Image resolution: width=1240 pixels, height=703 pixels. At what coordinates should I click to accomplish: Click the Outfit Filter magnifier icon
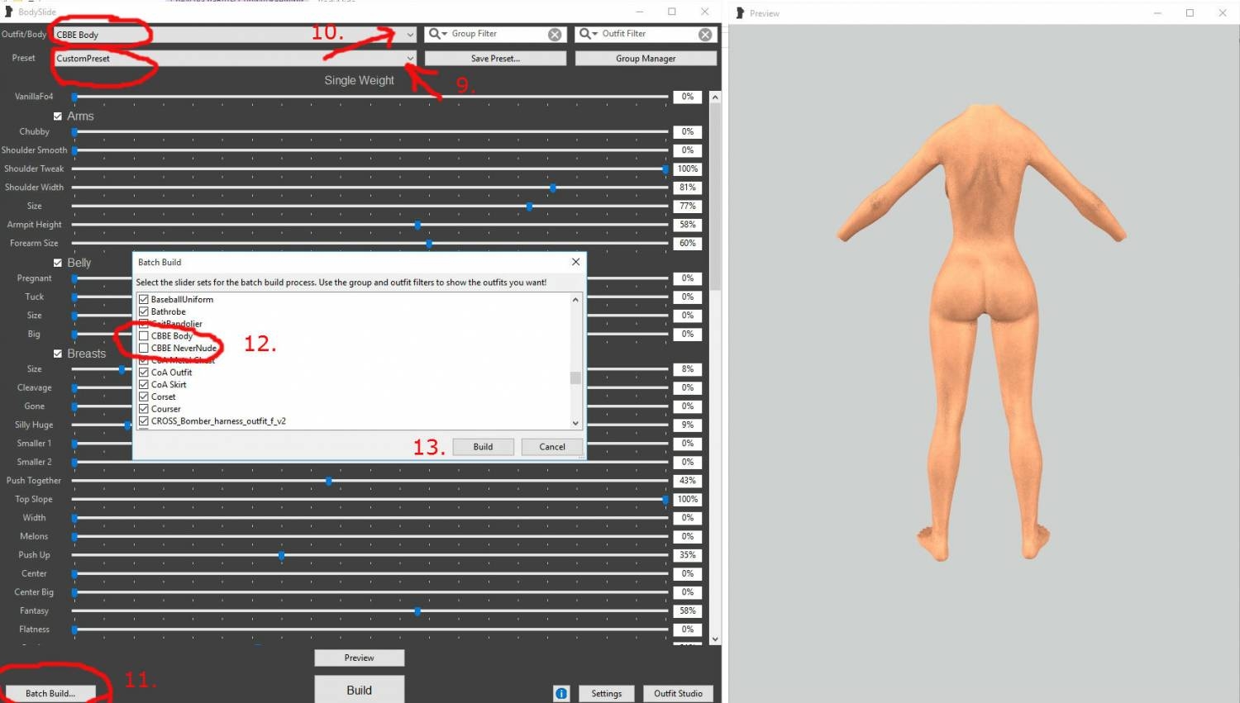(x=585, y=34)
